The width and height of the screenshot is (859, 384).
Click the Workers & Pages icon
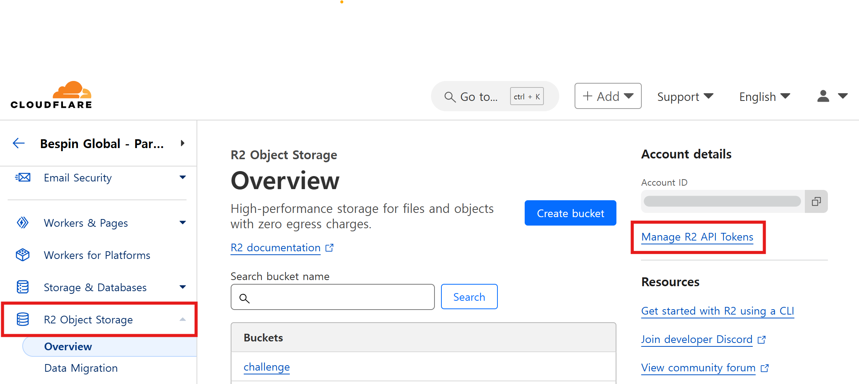click(23, 223)
